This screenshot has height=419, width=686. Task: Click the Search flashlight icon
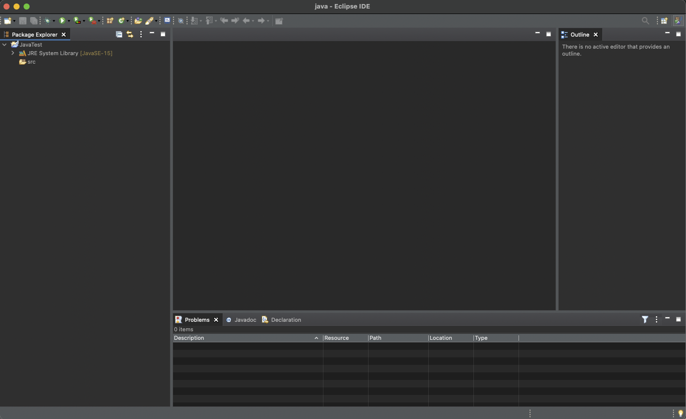point(149,21)
